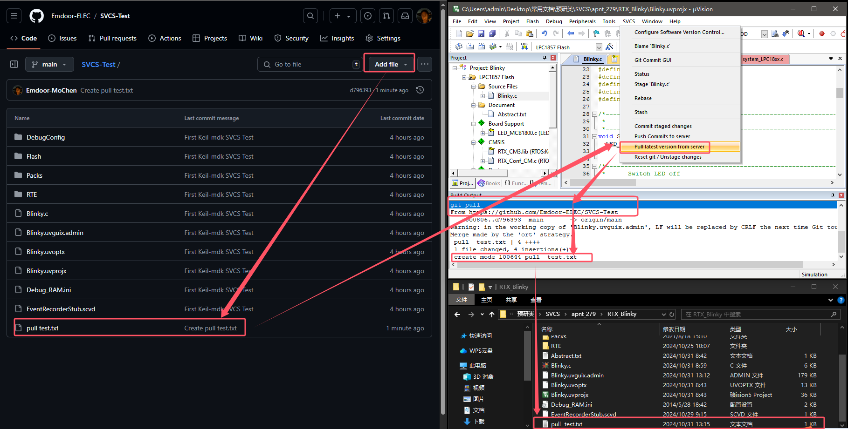Image resolution: width=848 pixels, height=429 pixels.
Task: Select 'Pull latest version from server' menu item
Action: pos(669,147)
